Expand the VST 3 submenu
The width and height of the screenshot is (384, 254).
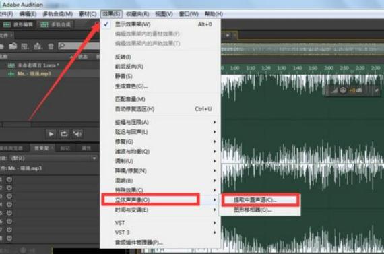tap(160, 232)
